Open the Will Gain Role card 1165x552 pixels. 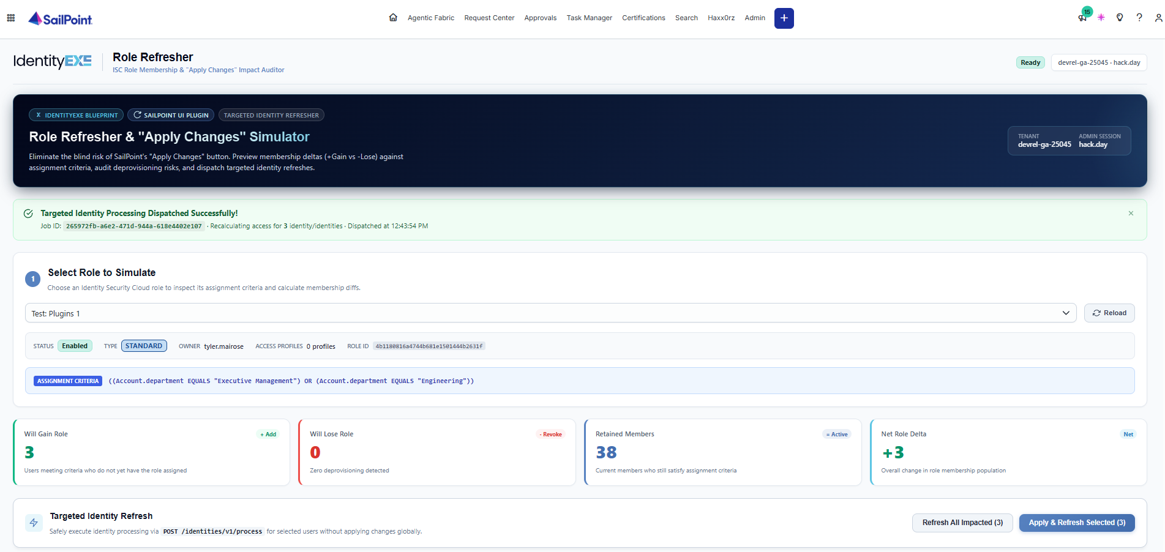(151, 452)
